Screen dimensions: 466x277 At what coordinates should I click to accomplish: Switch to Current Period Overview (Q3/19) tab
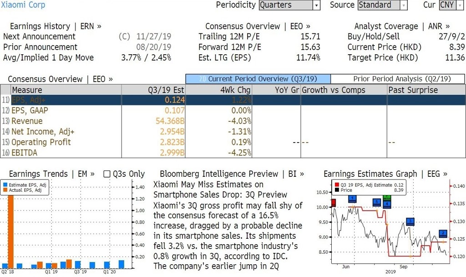pos(258,79)
